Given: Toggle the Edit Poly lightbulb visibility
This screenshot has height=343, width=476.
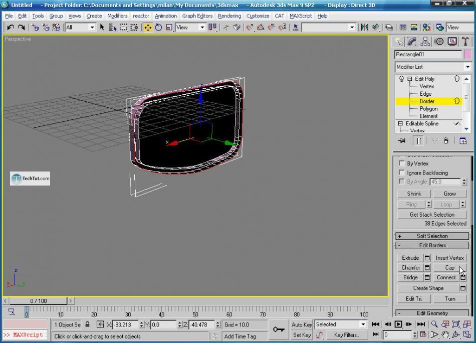Looking at the screenshot, I should pos(401,79).
